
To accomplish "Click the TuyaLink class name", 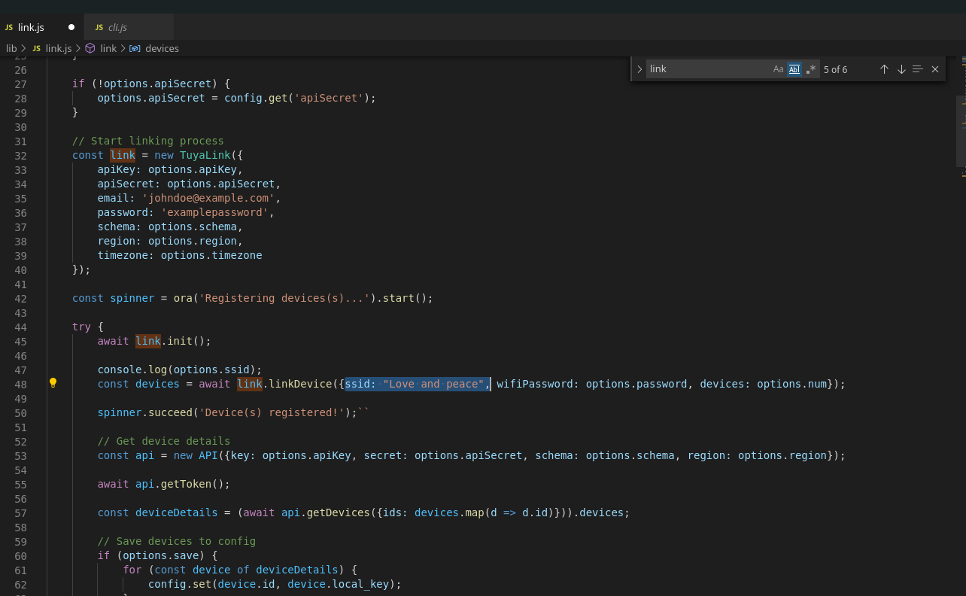I will (x=205, y=155).
